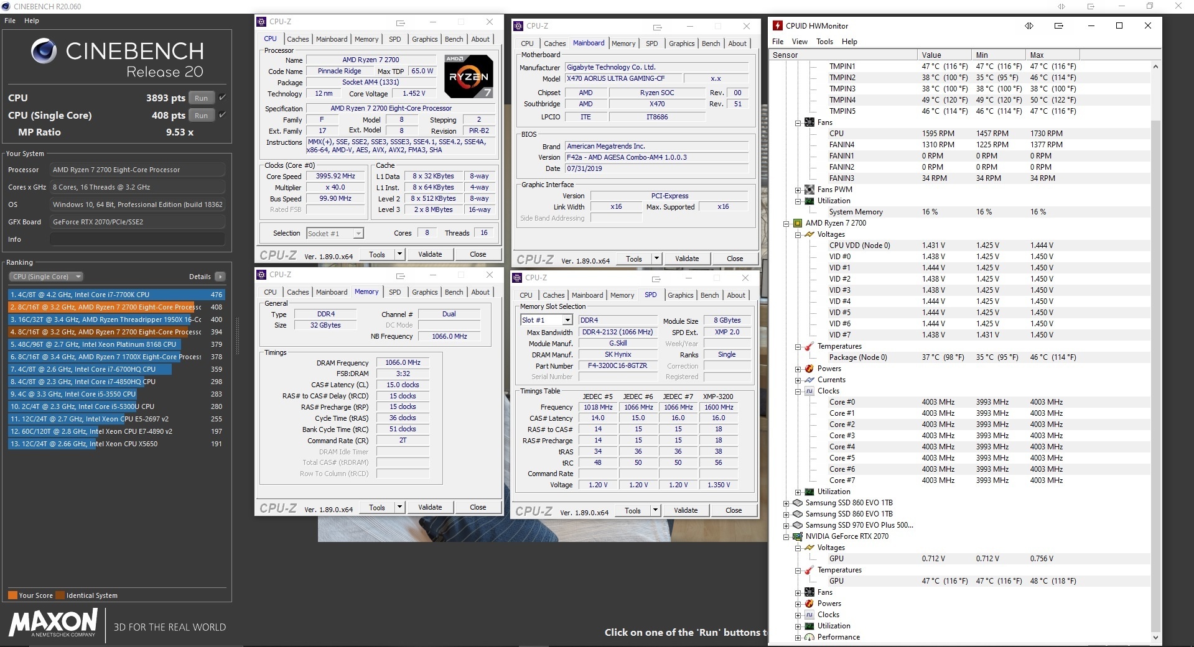Switch to the Bench tab in the CPU-Z Memory window
Image resolution: width=1194 pixels, height=647 pixels.
pyautogui.click(x=454, y=292)
